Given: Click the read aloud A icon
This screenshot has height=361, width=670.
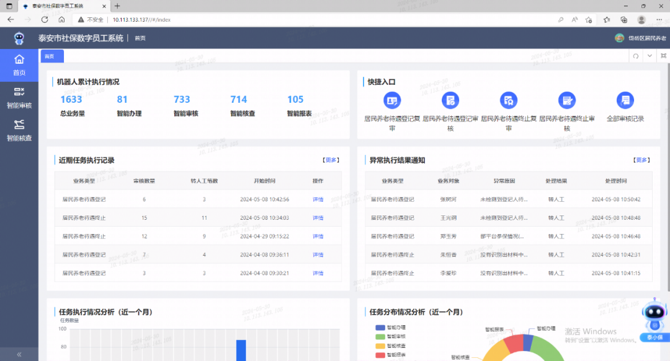Looking at the screenshot, I should coord(574,20).
